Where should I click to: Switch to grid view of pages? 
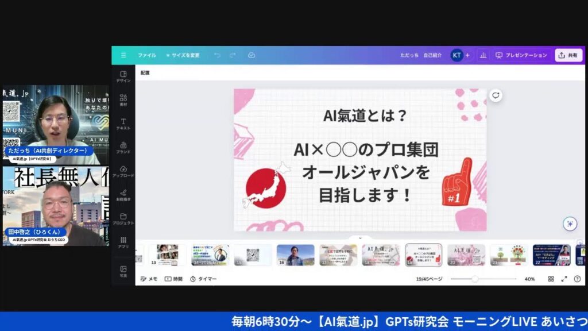click(x=551, y=279)
